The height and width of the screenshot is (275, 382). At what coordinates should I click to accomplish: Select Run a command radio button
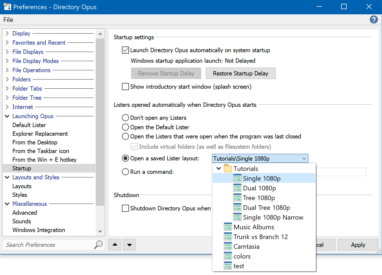(x=125, y=172)
